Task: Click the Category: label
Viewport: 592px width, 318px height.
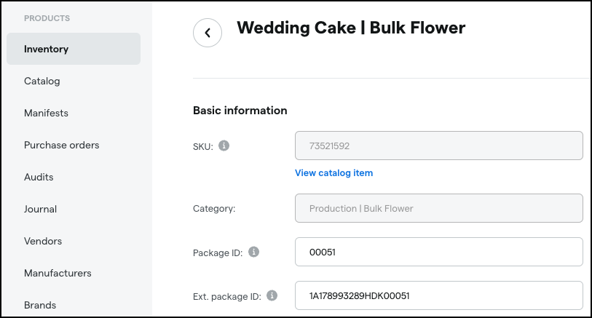Action: [x=214, y=209]
